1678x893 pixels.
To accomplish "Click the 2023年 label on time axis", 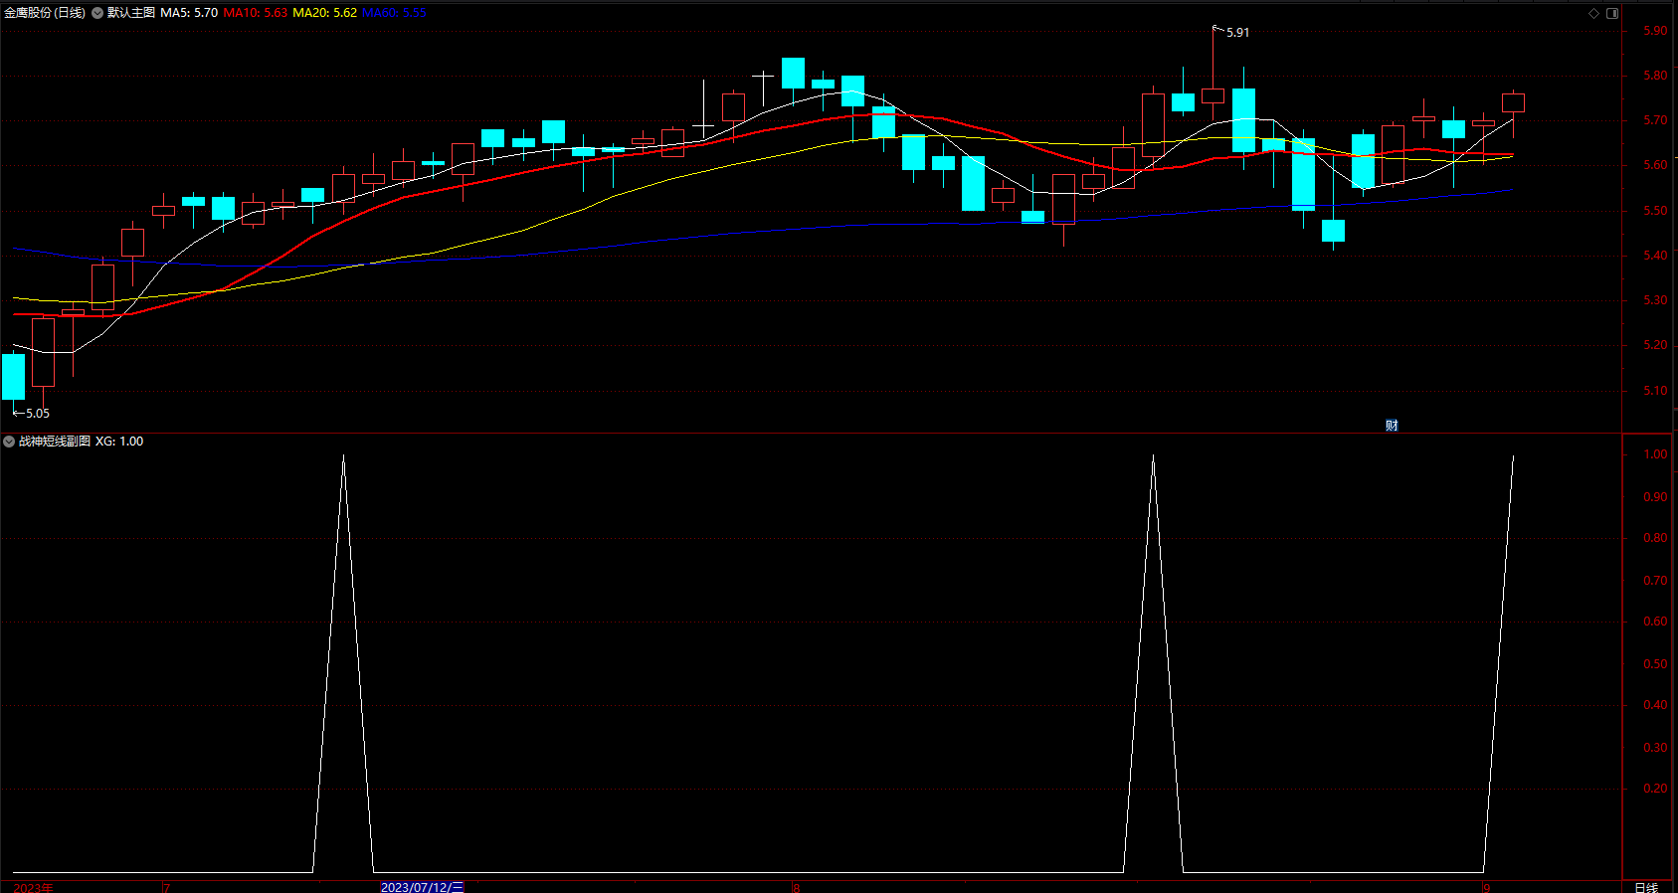I will click(33, 887).
